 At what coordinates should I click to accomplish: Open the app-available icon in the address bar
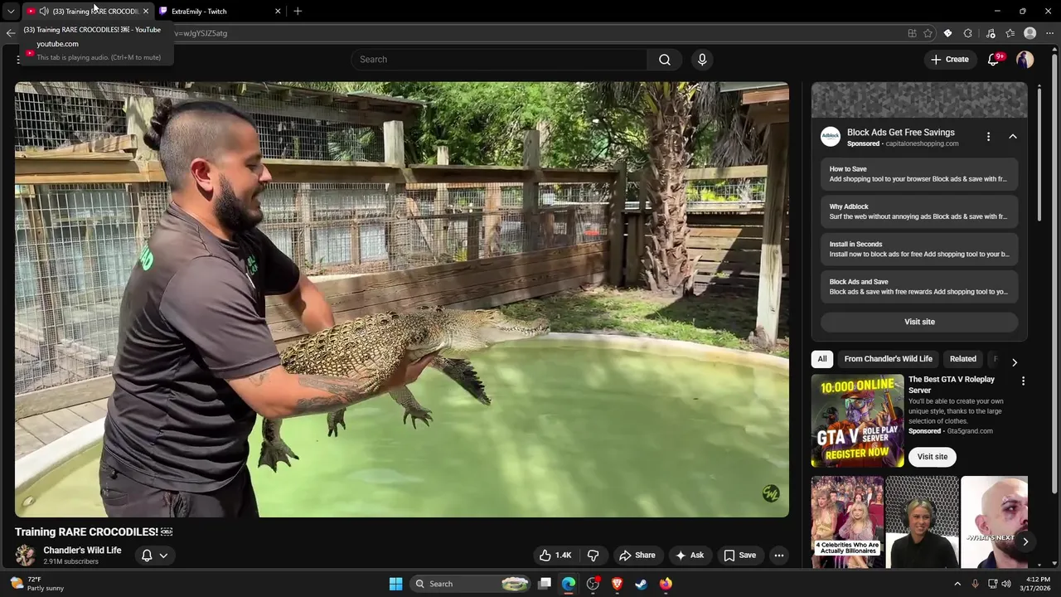912,33
